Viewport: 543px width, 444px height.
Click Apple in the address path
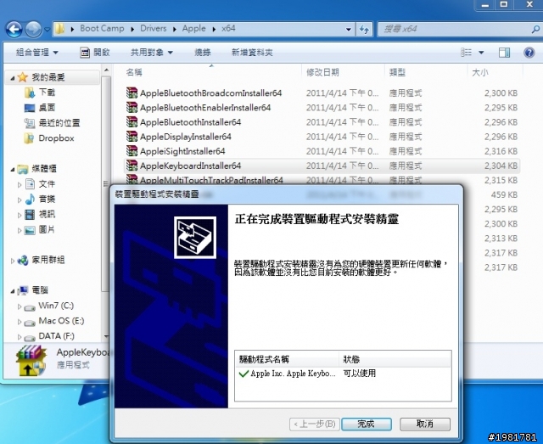coord(194,28)
